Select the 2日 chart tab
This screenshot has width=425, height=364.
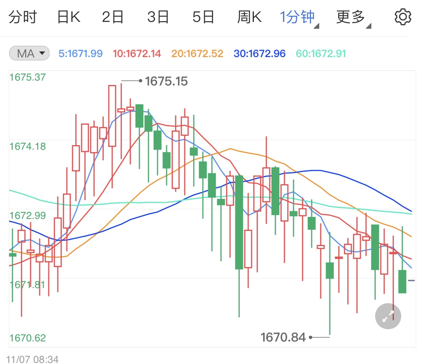click(x=113, y=17)
